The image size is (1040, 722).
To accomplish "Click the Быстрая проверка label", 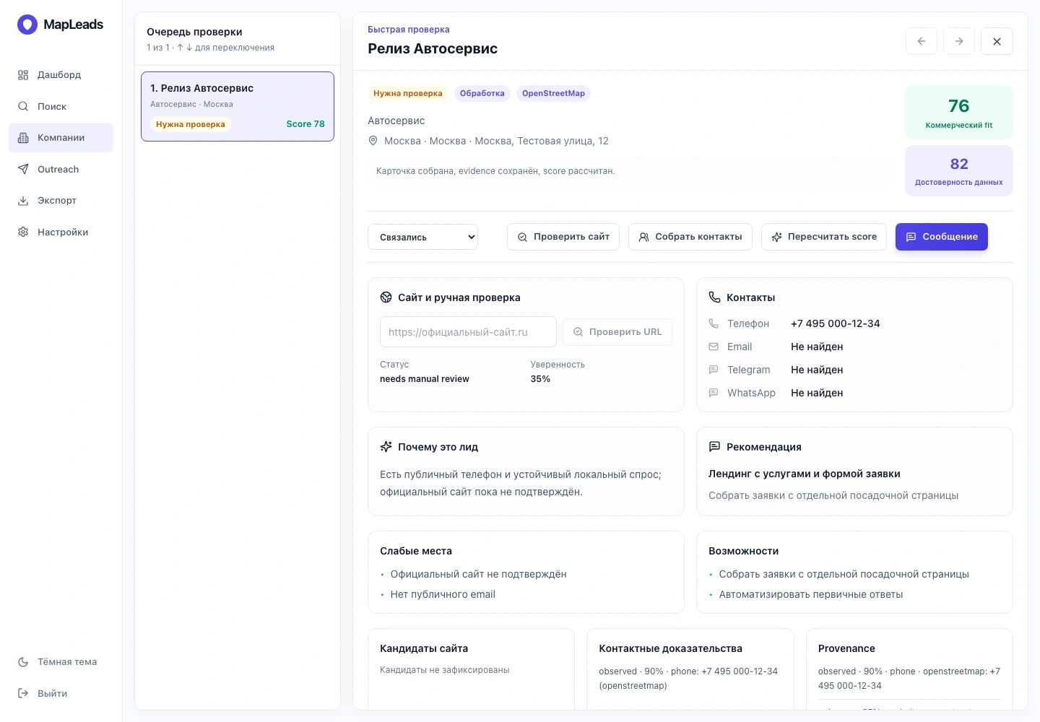I will (409, 30).
